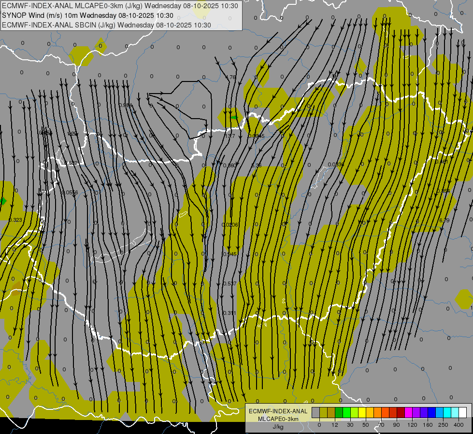
Task: Click the 0.323 map value
Action: [15, 220]
